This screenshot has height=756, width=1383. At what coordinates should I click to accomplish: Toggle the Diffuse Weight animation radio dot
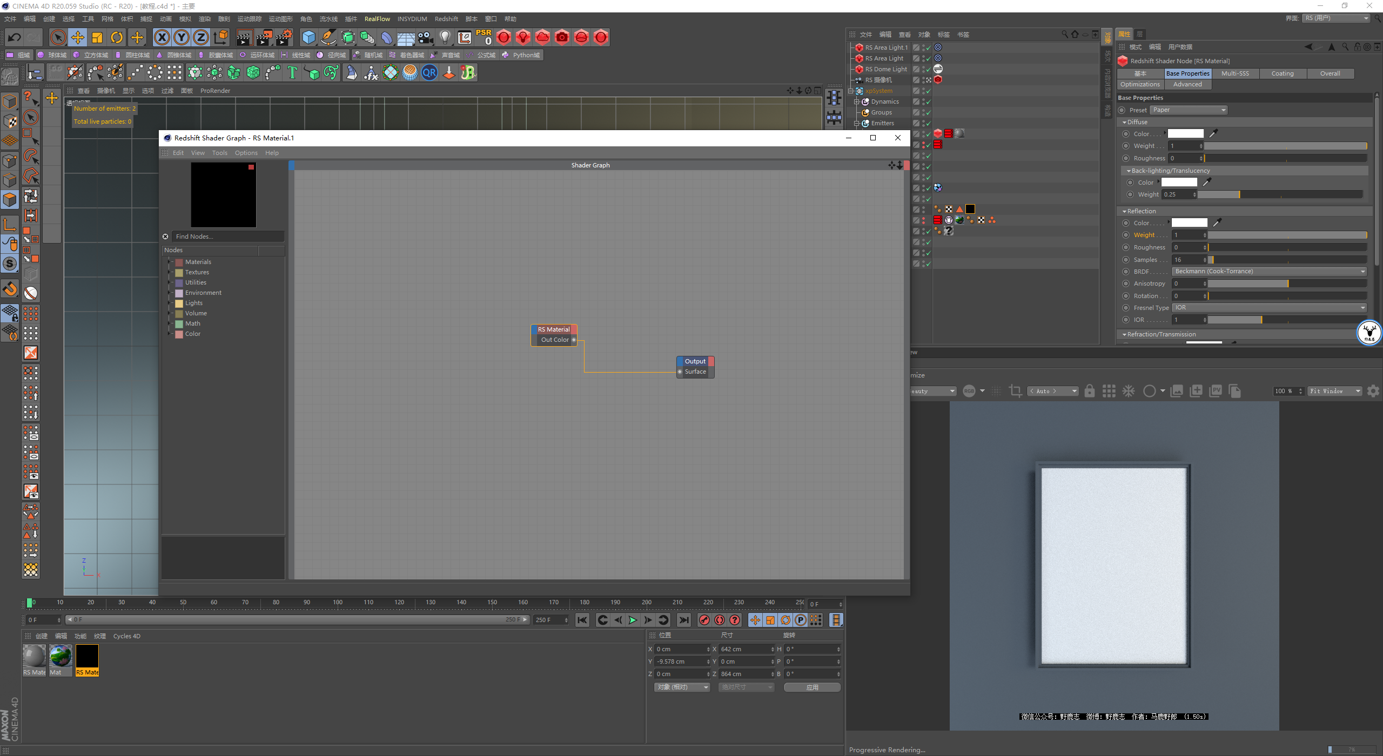click(x=1126, y=146)
